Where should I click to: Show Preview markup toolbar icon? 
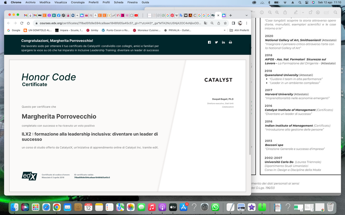coord(318,13)
